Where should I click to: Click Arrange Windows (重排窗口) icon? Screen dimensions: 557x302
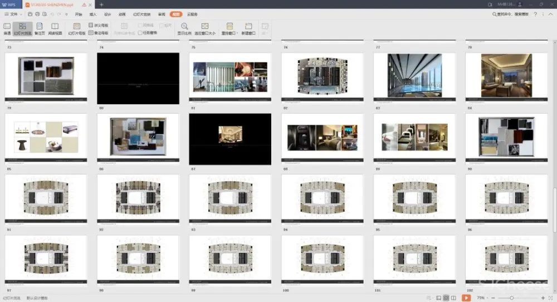(229, 27)
